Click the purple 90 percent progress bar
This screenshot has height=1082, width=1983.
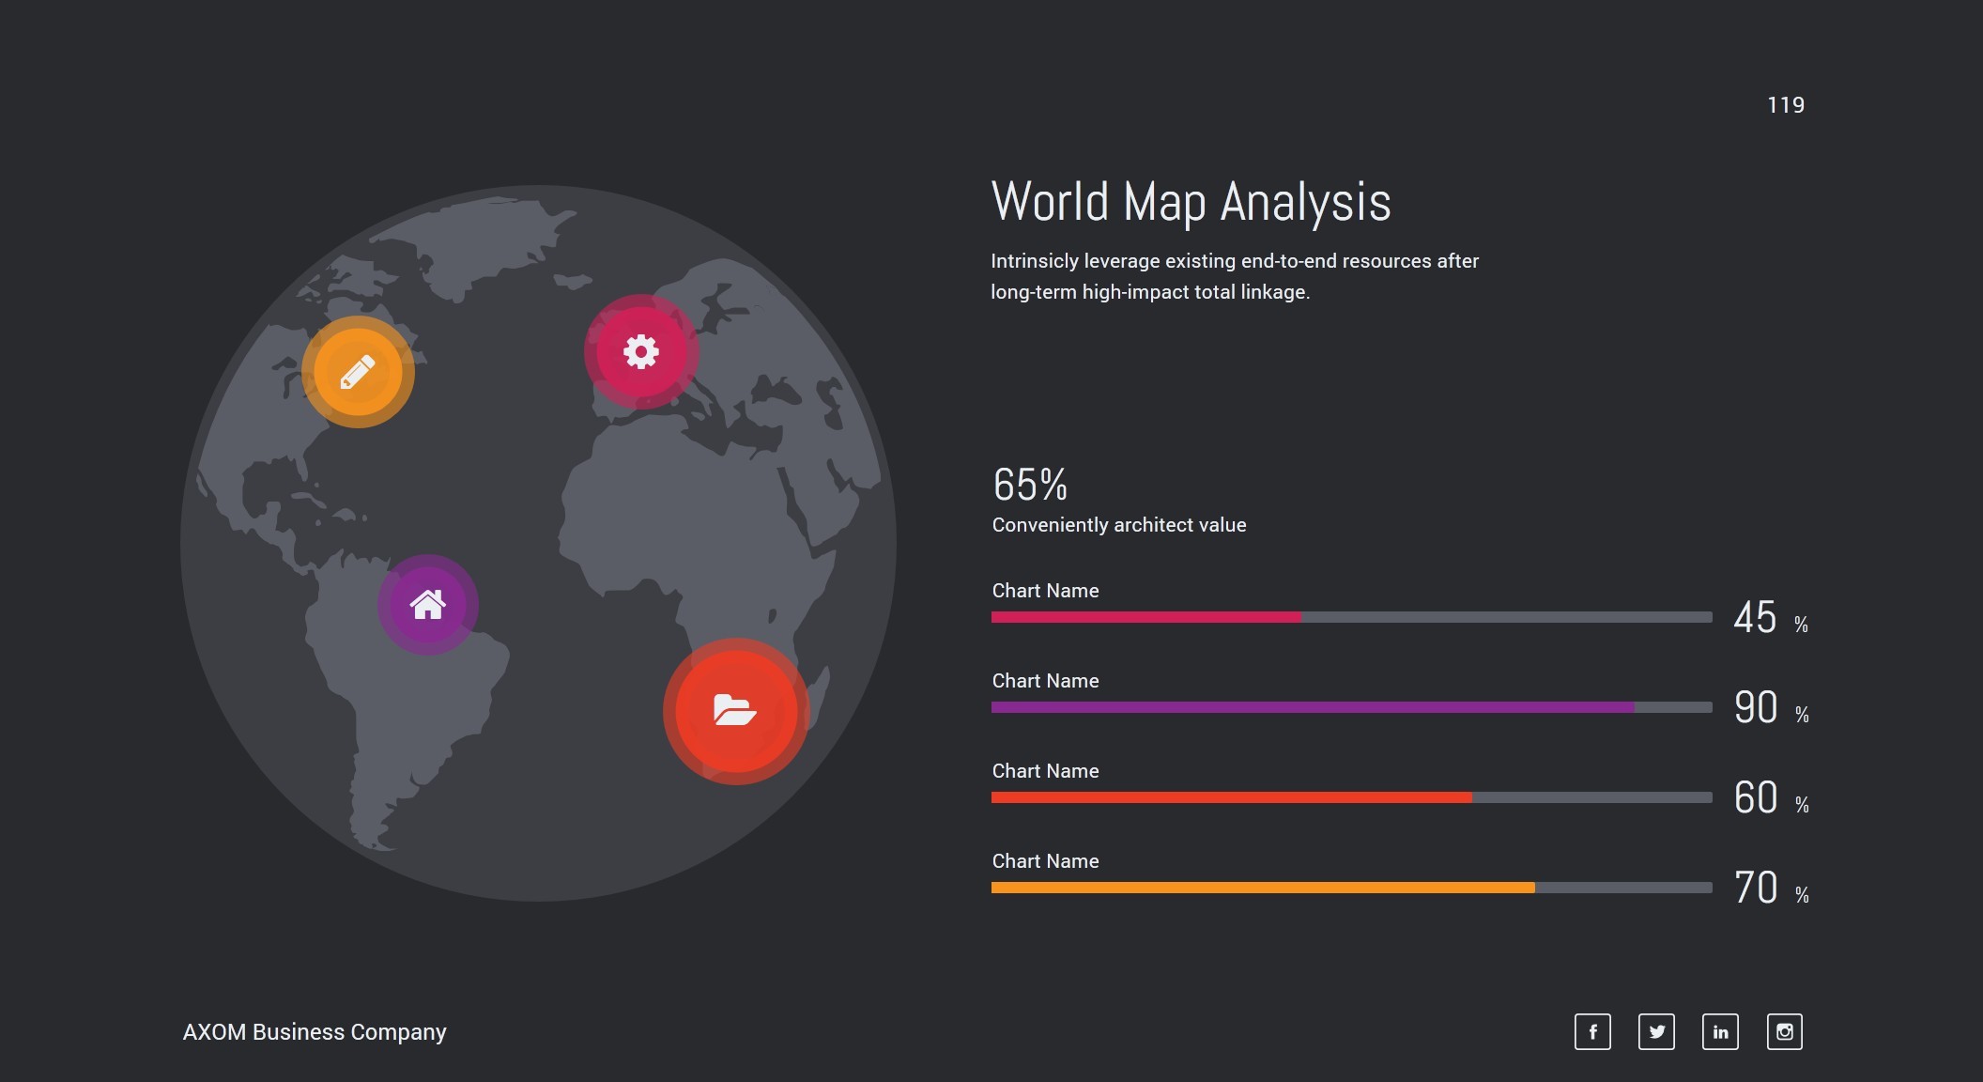pyautogui.click(x=1313, y=707)
